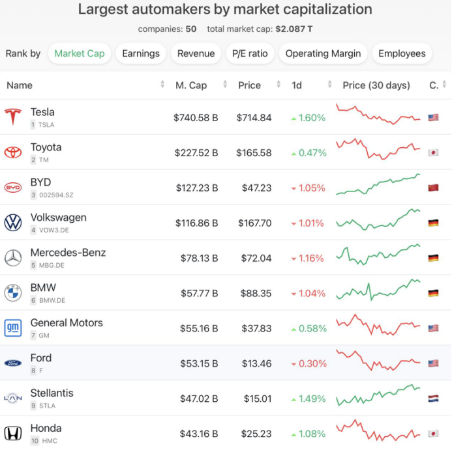This screenshot has width=452, height=450.
Task: Click the BMW roundel logo
Action: pyautogui.click(x=13, y=293)
